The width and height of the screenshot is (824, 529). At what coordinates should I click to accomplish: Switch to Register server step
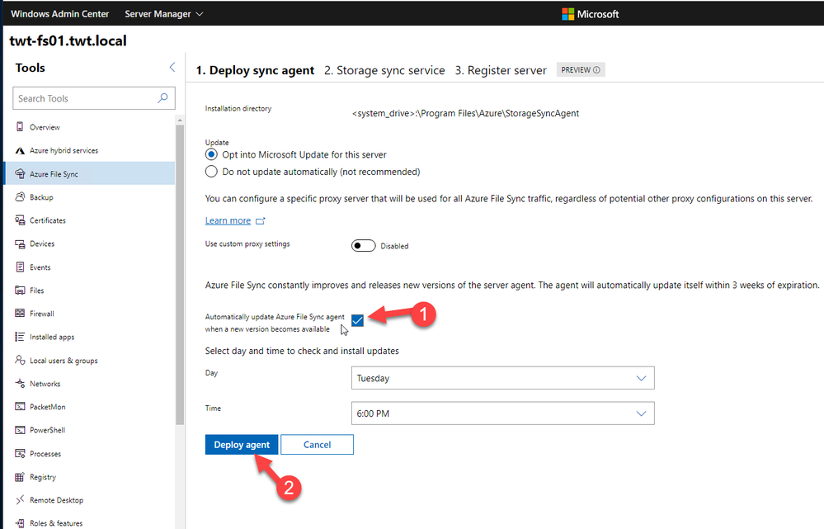(x=501, y=70)
